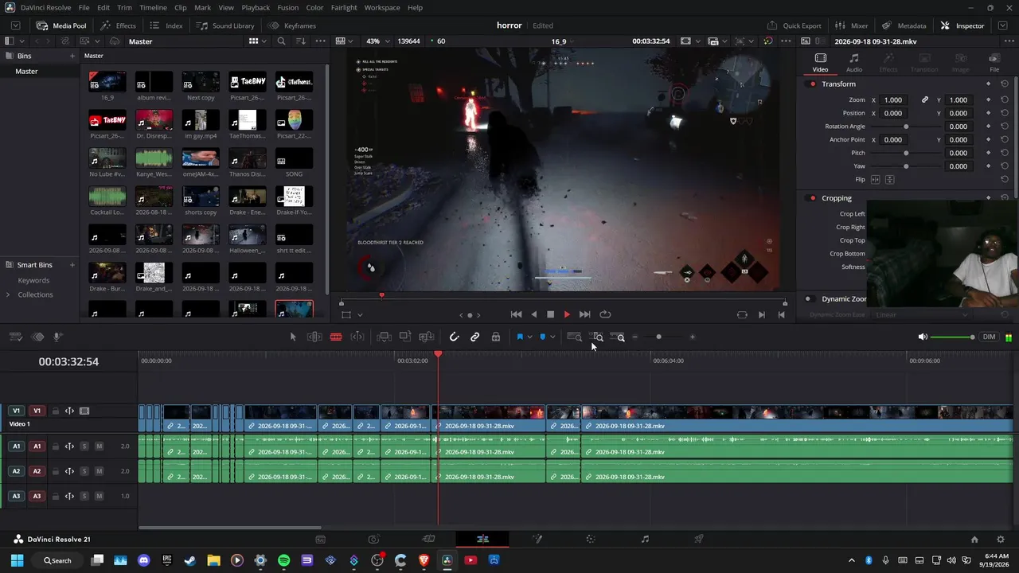Open the flag color dropdown arrow
The height and width of the screenshot is (573, 1019).
tap(529, 337)
